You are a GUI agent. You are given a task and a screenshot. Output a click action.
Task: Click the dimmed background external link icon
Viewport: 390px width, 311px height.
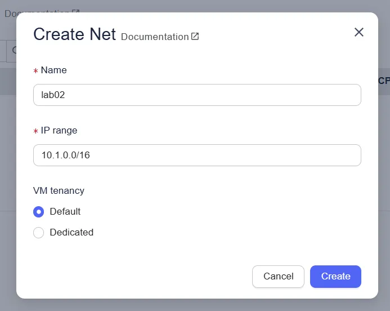tap(75, 13)
